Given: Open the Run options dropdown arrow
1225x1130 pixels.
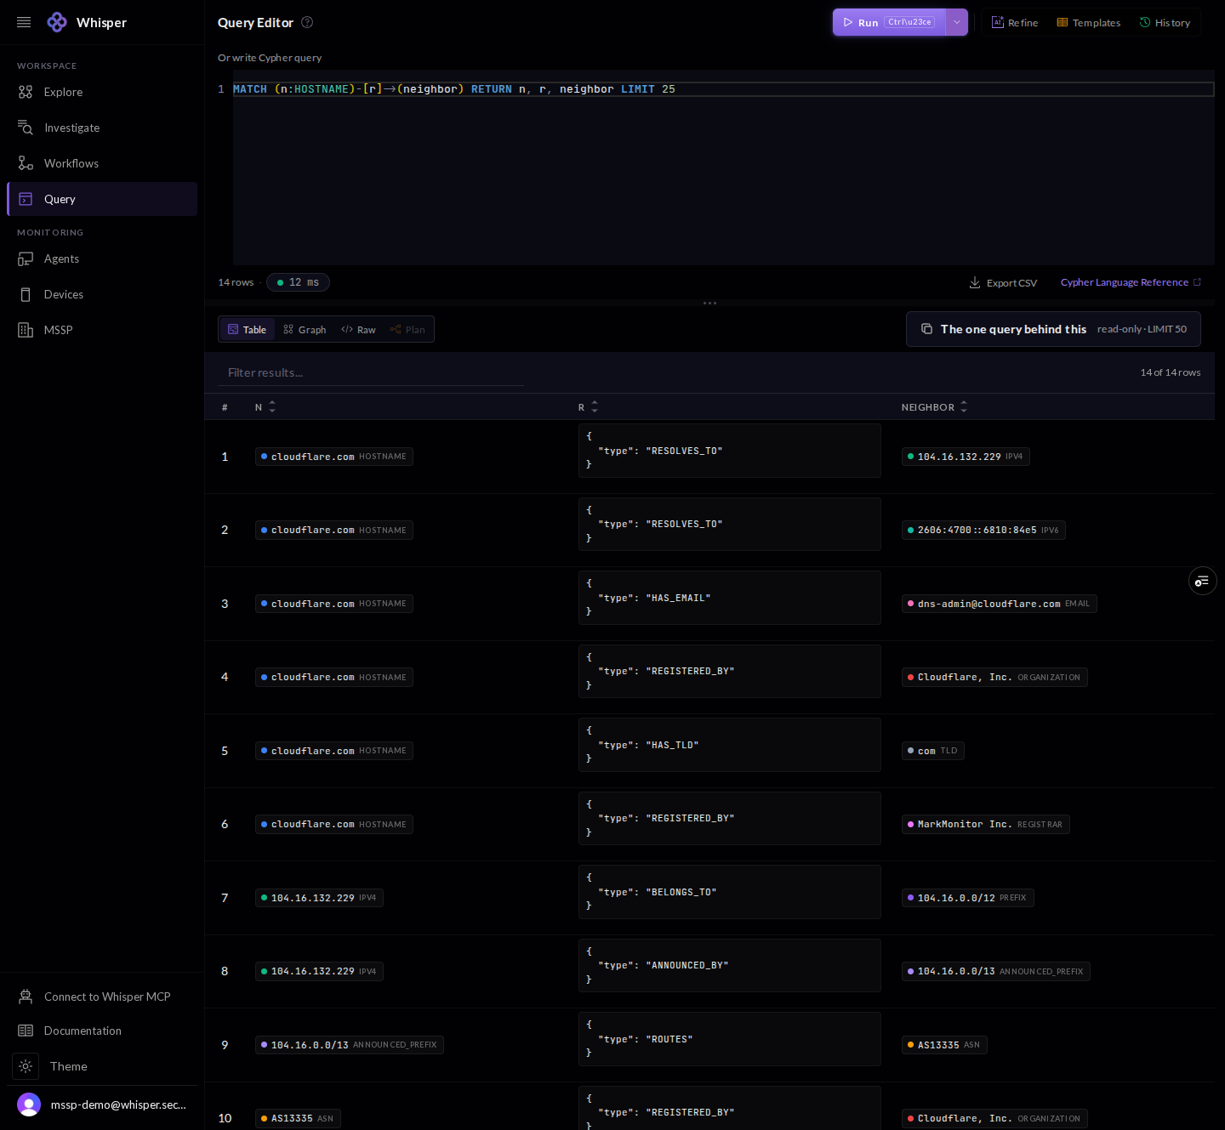Looking at the screenshot, I should [x=957, y=22].
